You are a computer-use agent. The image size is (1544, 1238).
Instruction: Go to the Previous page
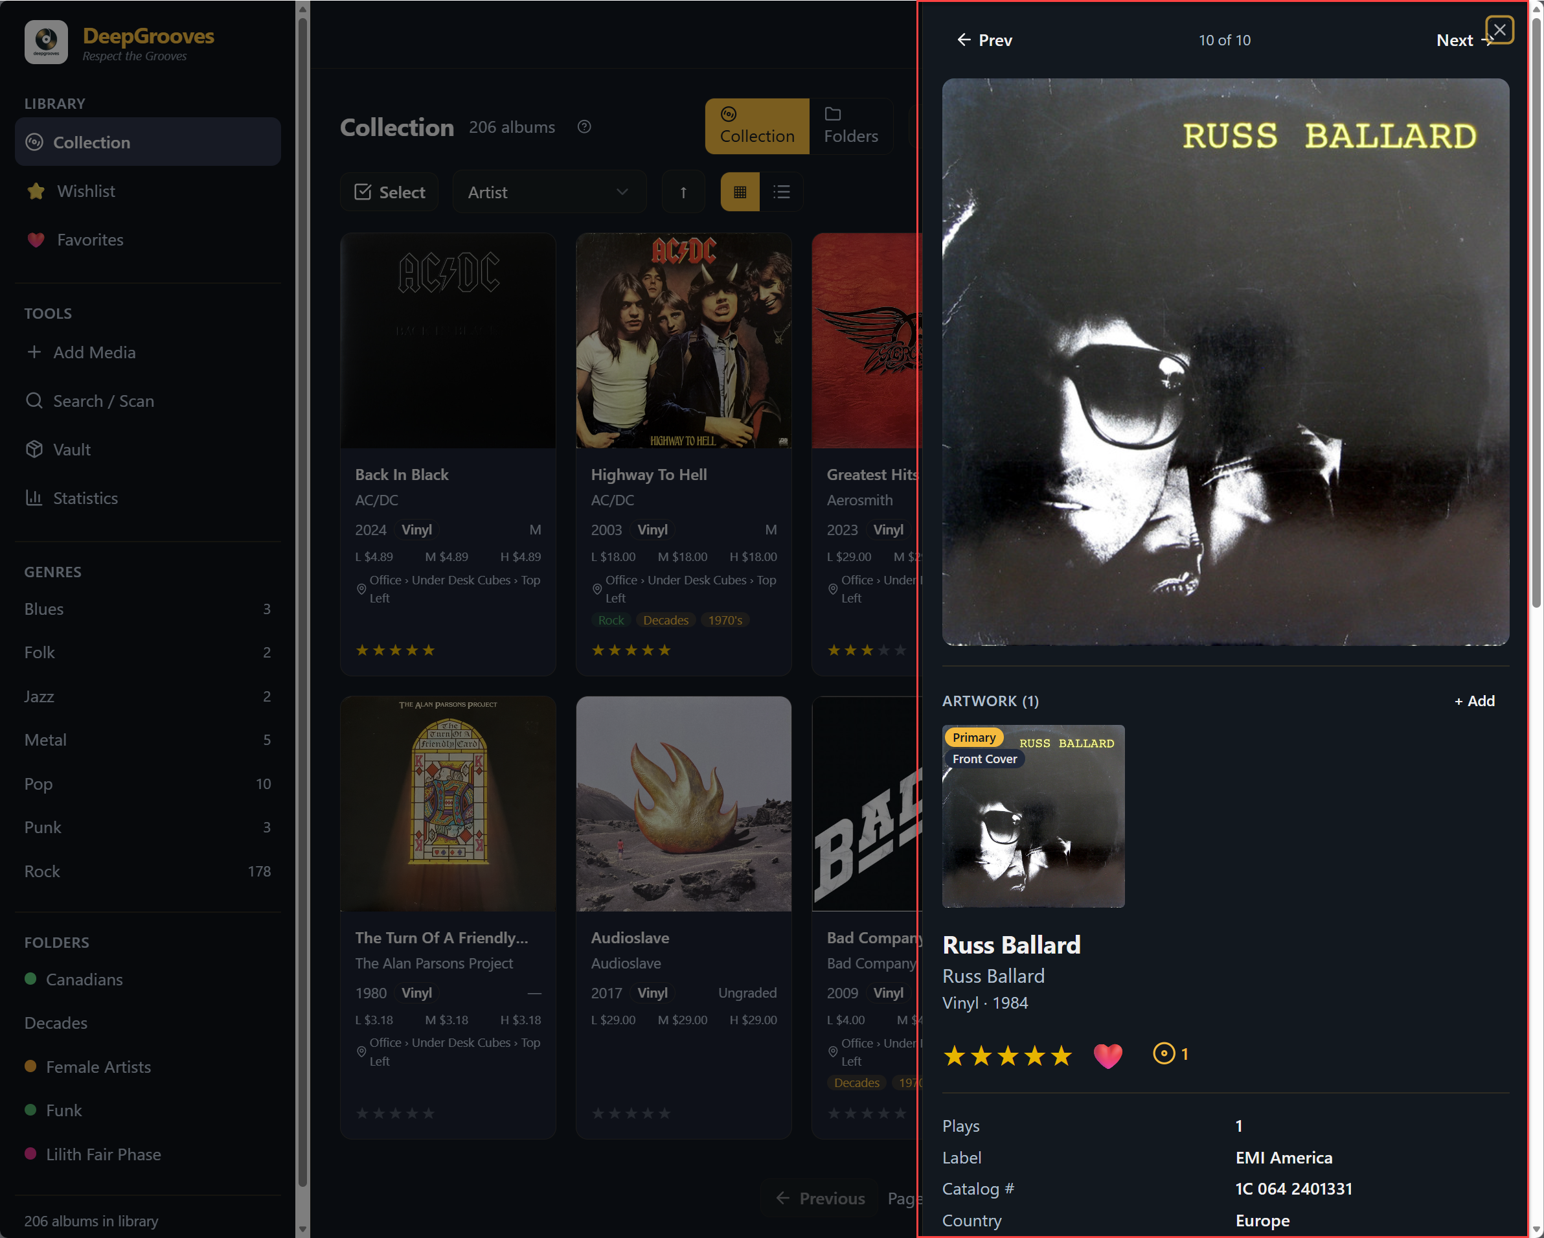point(820,1198)
